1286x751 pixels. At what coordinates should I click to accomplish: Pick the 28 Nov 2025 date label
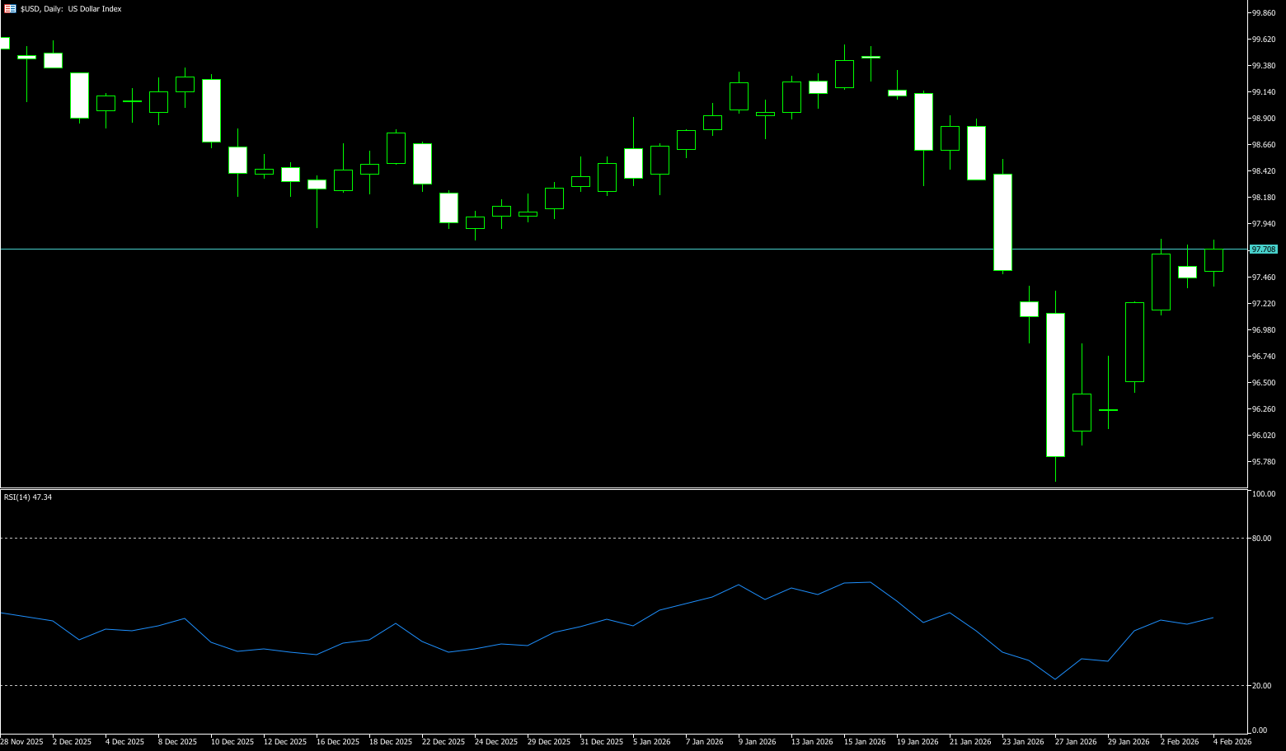22,742
